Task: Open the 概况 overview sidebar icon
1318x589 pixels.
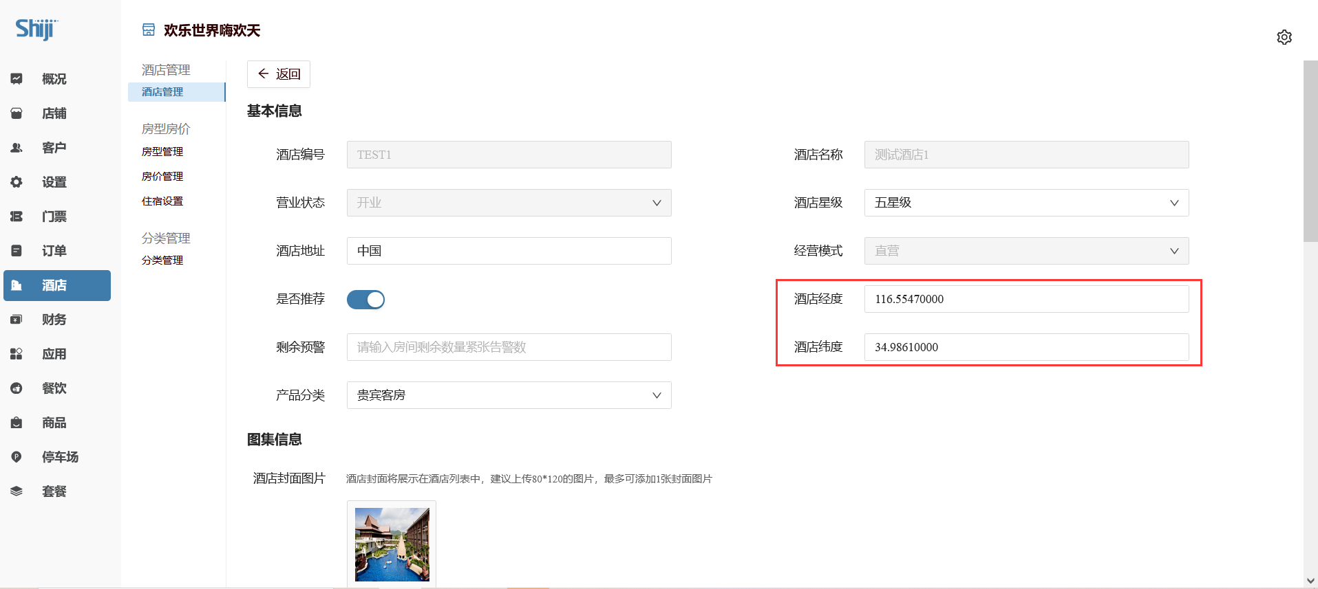Action: click(17, 79)
